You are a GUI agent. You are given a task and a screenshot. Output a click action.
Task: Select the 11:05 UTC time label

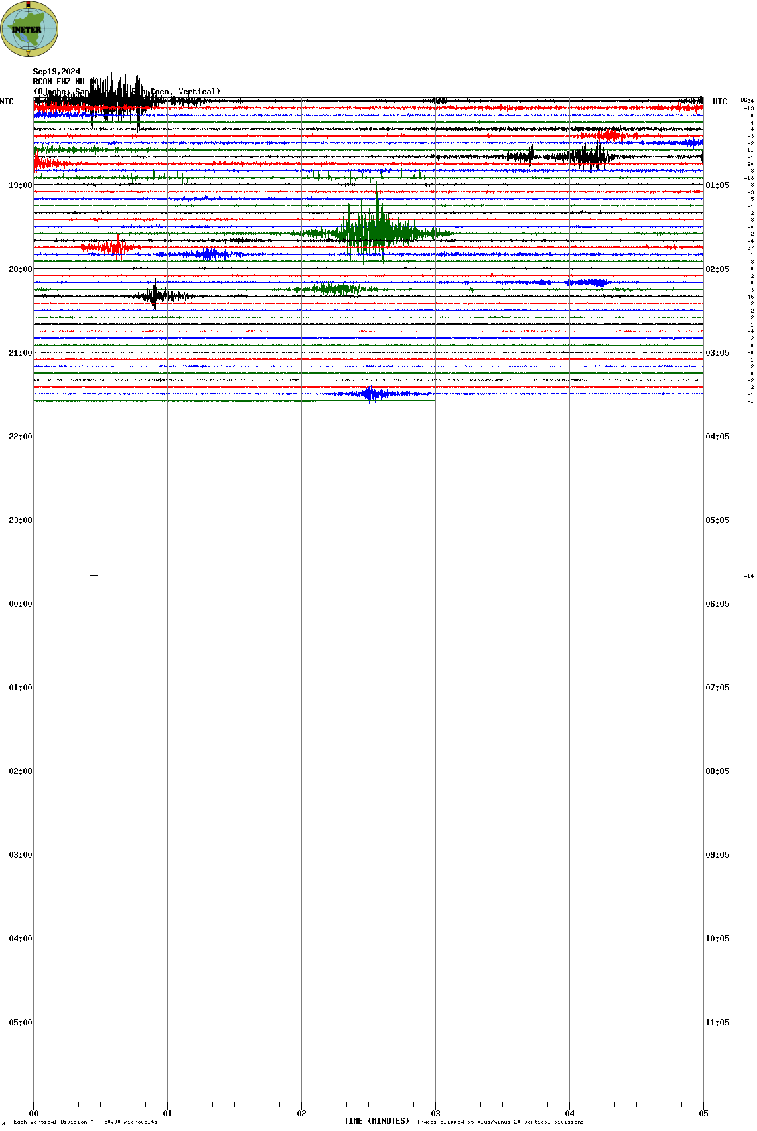pyautogui.click(x=717, y=1023)
